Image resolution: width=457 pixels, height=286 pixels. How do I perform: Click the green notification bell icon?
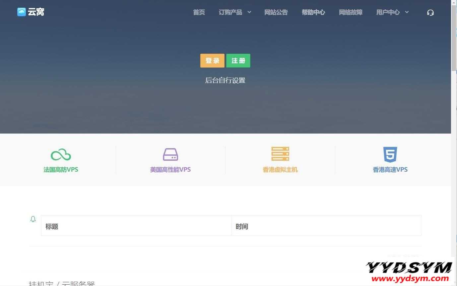click(x=33, y=219)
